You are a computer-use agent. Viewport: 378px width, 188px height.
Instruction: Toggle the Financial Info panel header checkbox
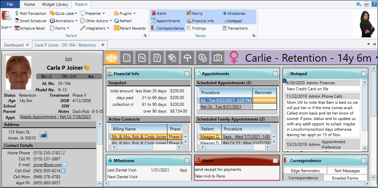coord(187,74)
